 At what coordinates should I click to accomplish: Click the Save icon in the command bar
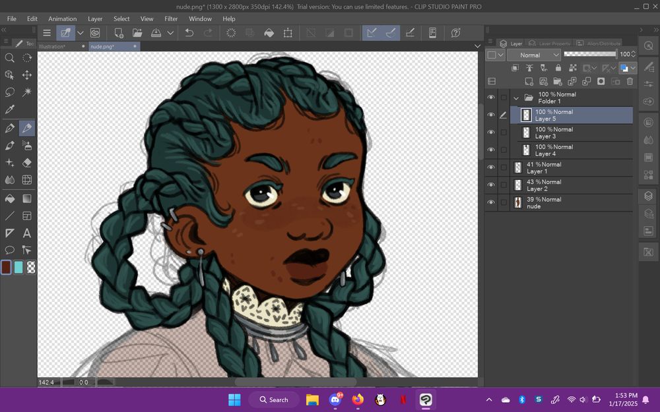[156, 33]
